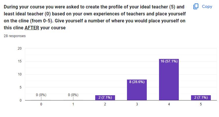
Task: Click the rating 5 bar showing 2 (7.1%)
Action: point(201,98)
